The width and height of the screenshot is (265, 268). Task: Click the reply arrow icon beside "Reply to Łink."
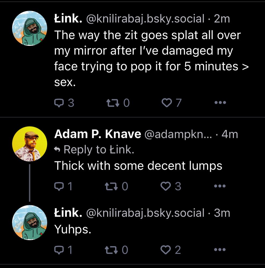point(58,150)
